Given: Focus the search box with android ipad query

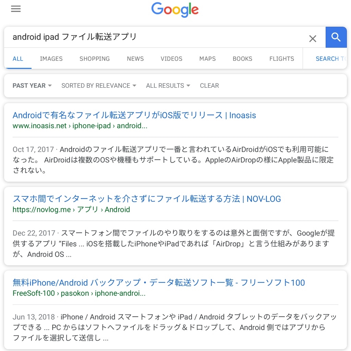Looking at the screenshot, I should [x=157, y=37].
